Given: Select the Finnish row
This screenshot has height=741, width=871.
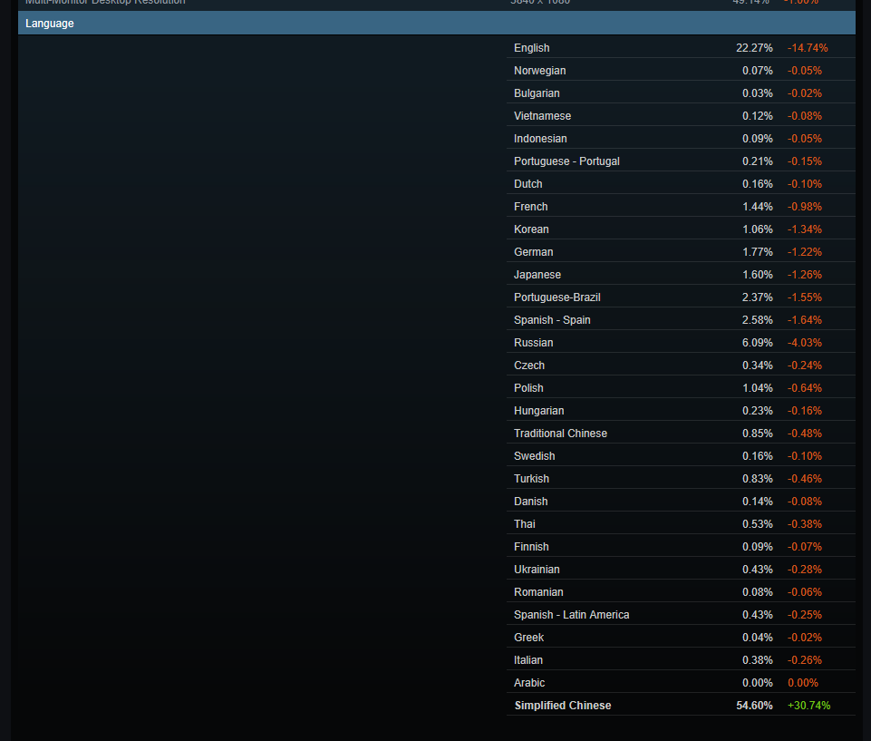Looking at the screenshot, I should [x=681, y=547].
